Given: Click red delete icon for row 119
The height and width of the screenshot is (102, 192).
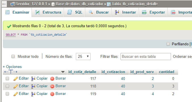Looking at the screenshot, I should coord(52,94).
